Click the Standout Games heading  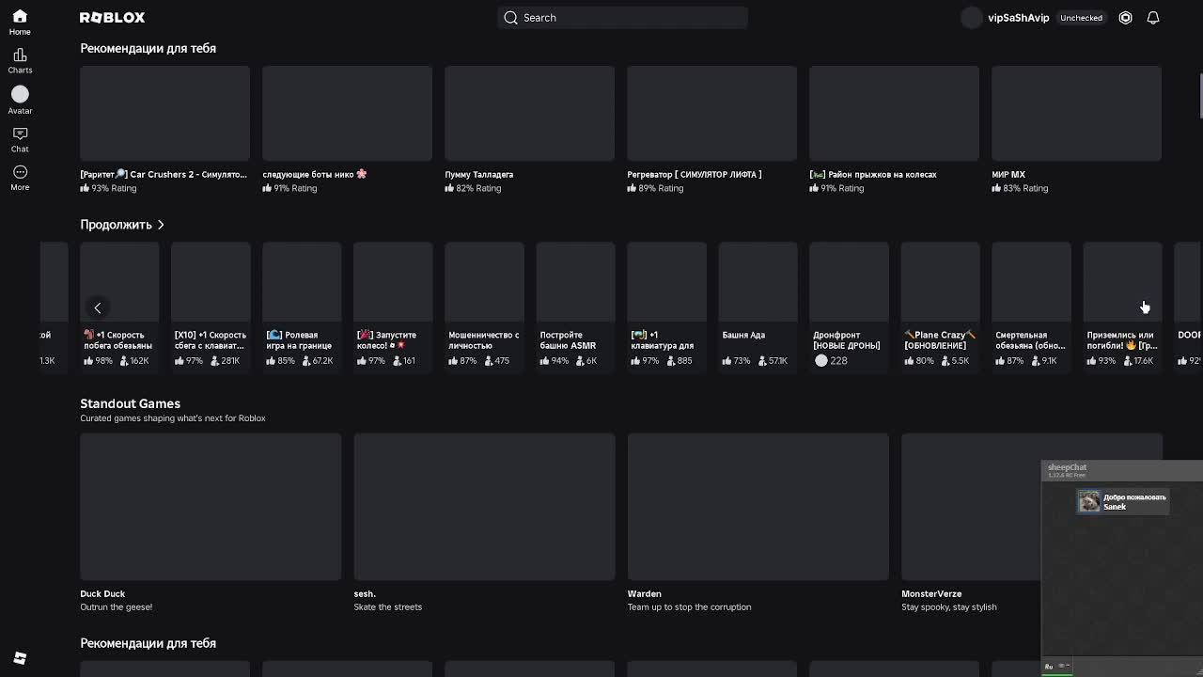[130, 403]
